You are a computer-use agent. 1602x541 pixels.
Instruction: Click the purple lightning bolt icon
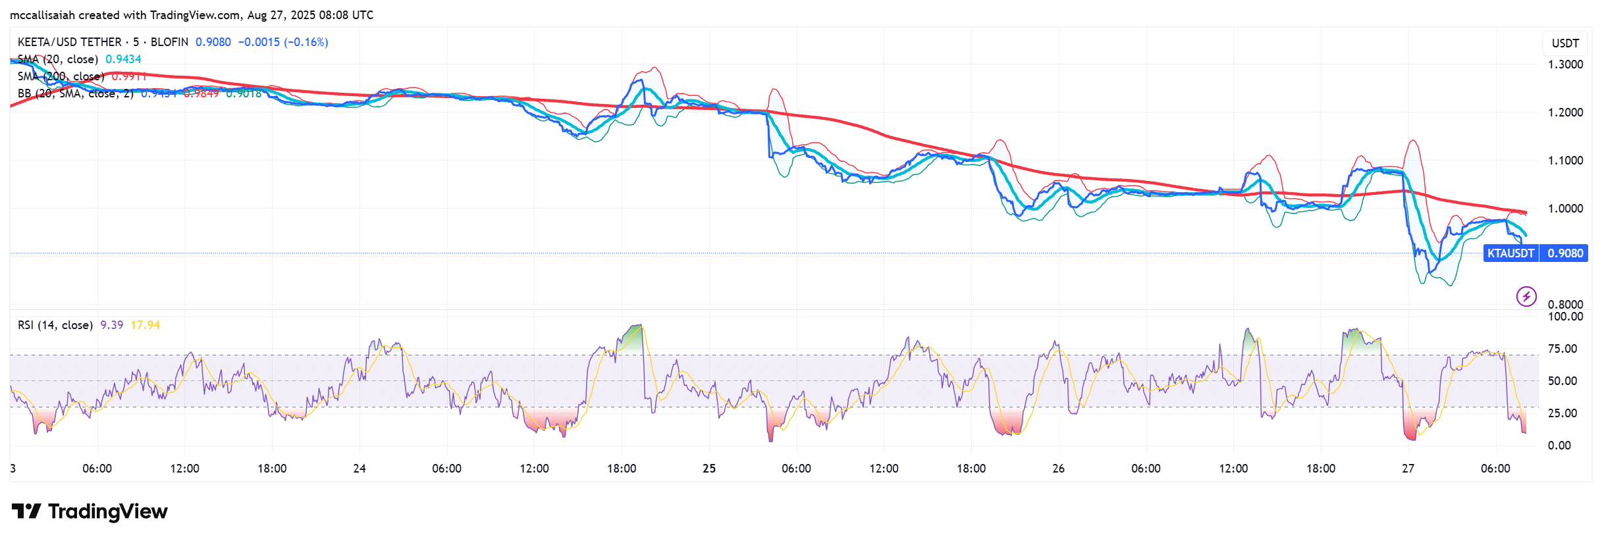click(1526, 296)
